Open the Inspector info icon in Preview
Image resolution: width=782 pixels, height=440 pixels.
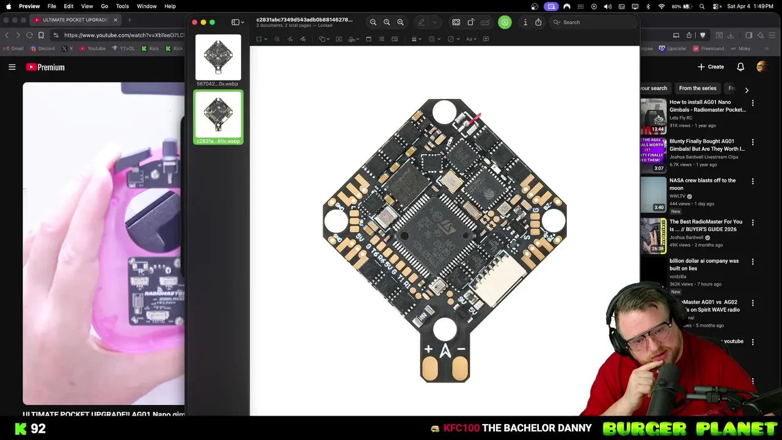tap(525, 22)
